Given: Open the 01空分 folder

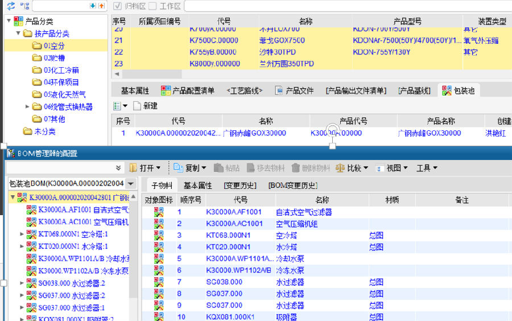Looking at the screenshot, I should pos(54,46).
